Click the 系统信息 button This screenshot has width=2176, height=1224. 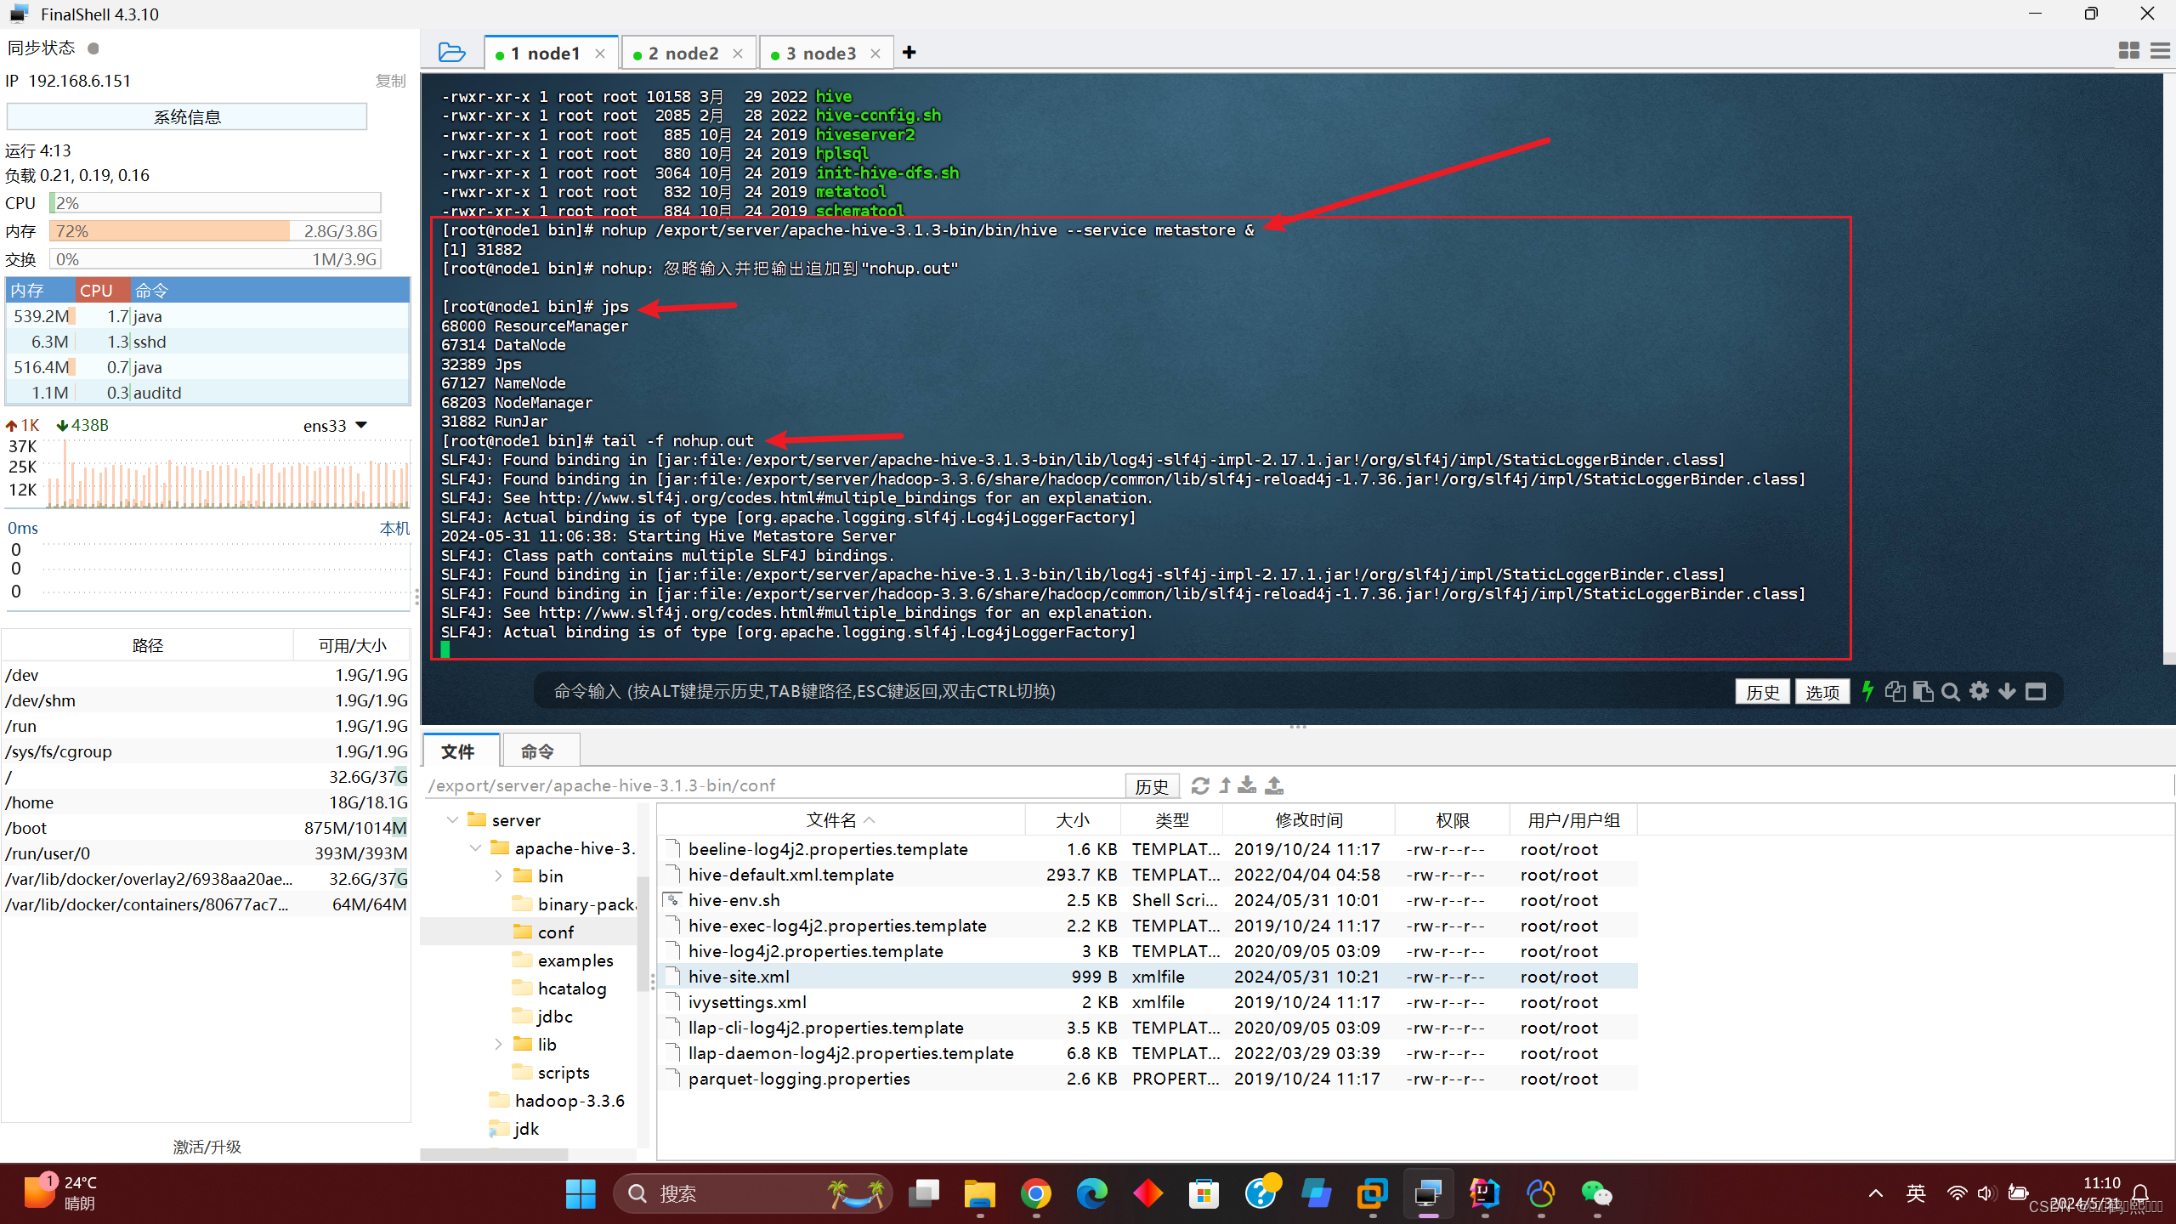(x=187, y=117)
